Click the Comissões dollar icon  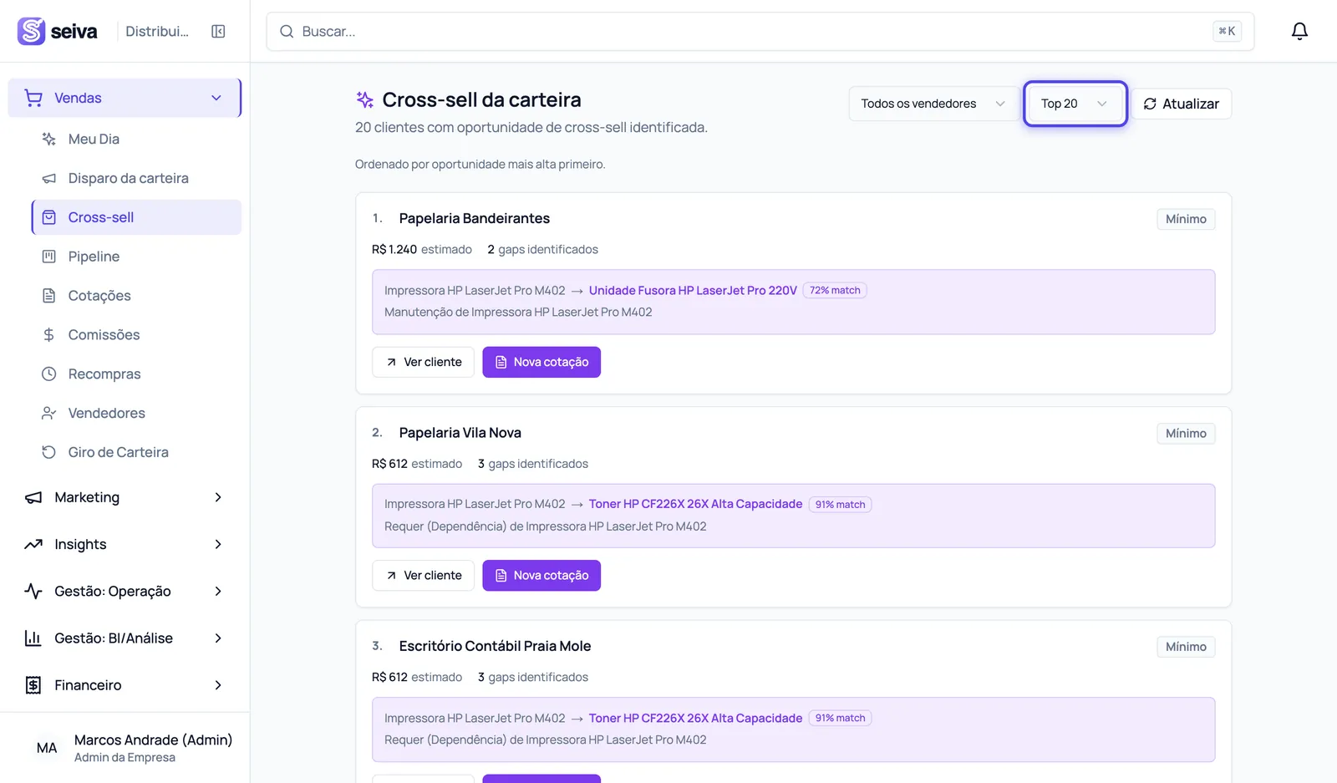(49, 334)
